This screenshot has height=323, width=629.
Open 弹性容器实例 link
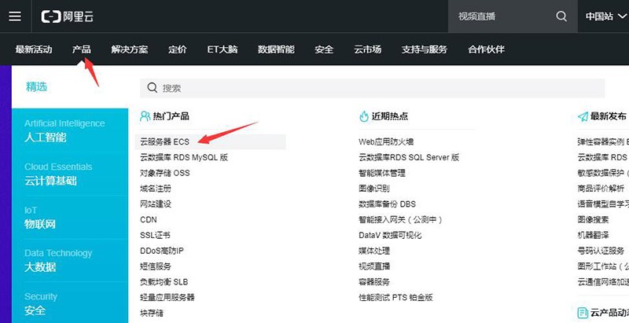(603, 142)
